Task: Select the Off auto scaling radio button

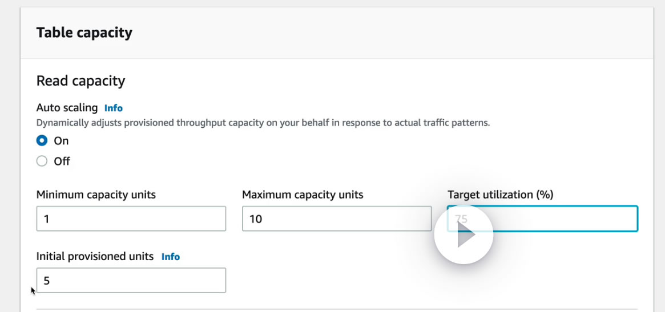Action: coord(42,161)
